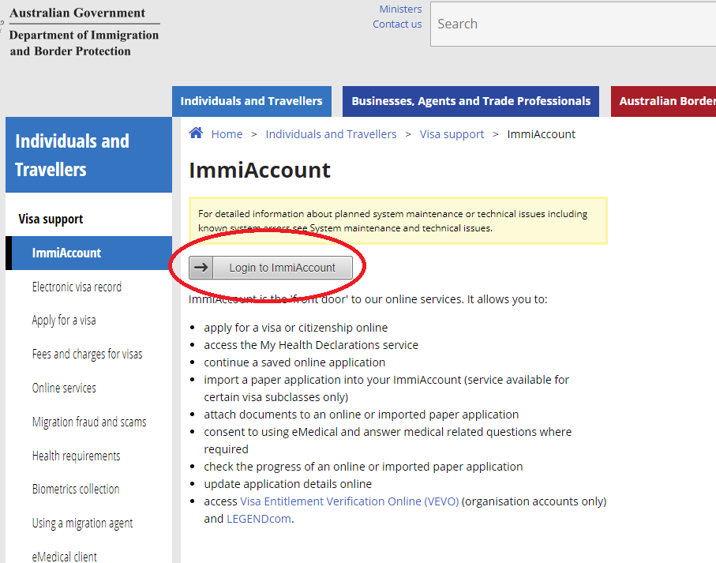Click ImmiAccount text in breadcrumb
The image size is (716, 563).
[541, 134]
